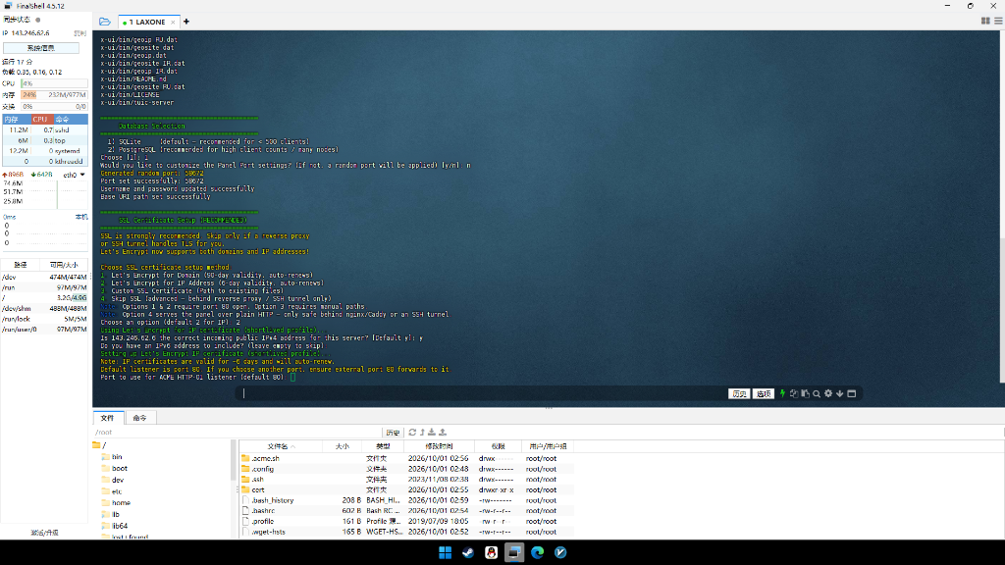Sort files by 修改时间 column header
1005x565 pixels.
439,446
